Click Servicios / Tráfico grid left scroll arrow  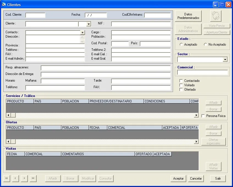pos(9,115)
